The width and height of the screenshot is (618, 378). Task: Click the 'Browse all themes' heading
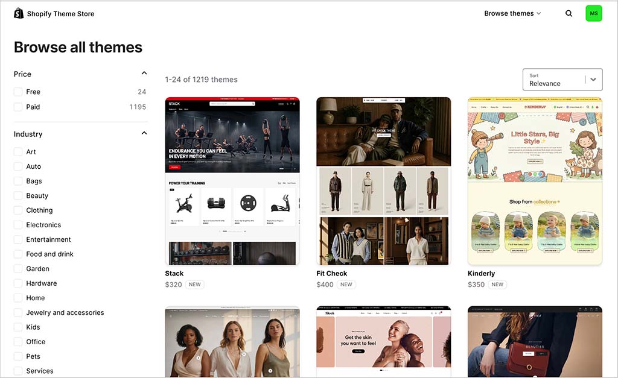pyautogui.click(x=78, y=47)
